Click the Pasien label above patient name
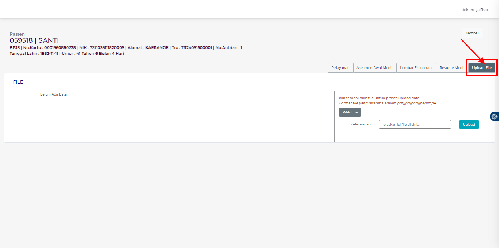Screen dimensions: 499x248 pos(17,34)
